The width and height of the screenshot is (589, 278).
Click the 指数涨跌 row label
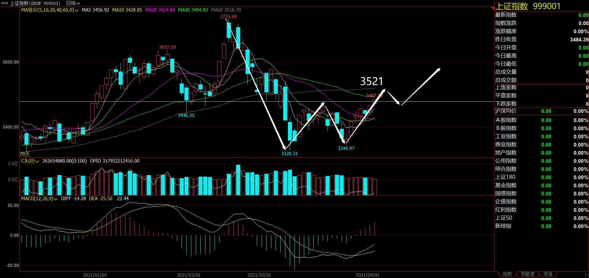coord(506,23)
